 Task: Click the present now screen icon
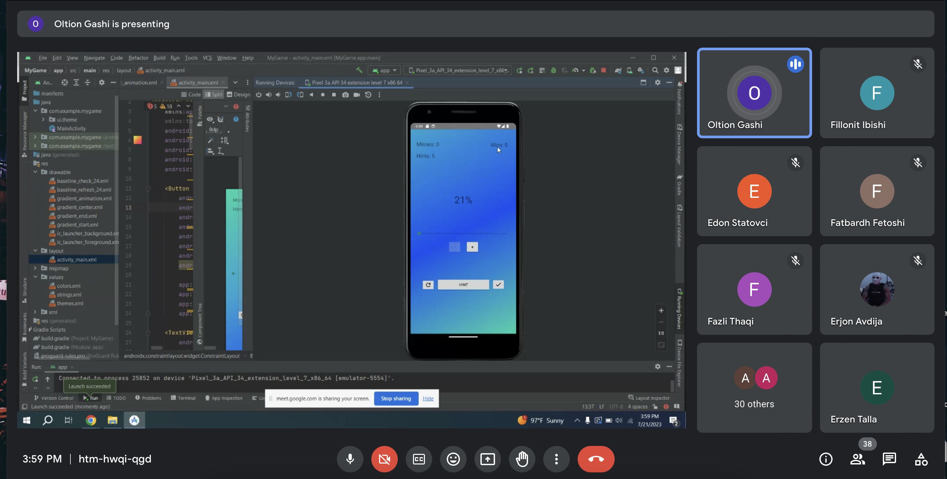click(x=487, y=459)
